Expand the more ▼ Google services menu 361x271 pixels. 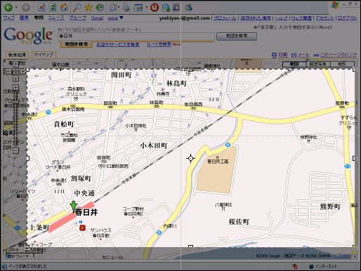(115, 18)
